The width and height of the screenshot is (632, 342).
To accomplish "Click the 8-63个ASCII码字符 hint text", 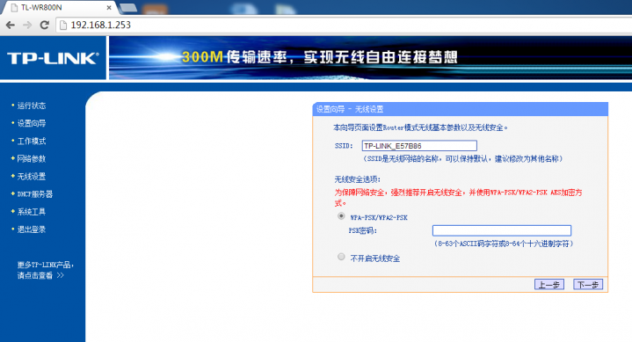I will point(504,244).
